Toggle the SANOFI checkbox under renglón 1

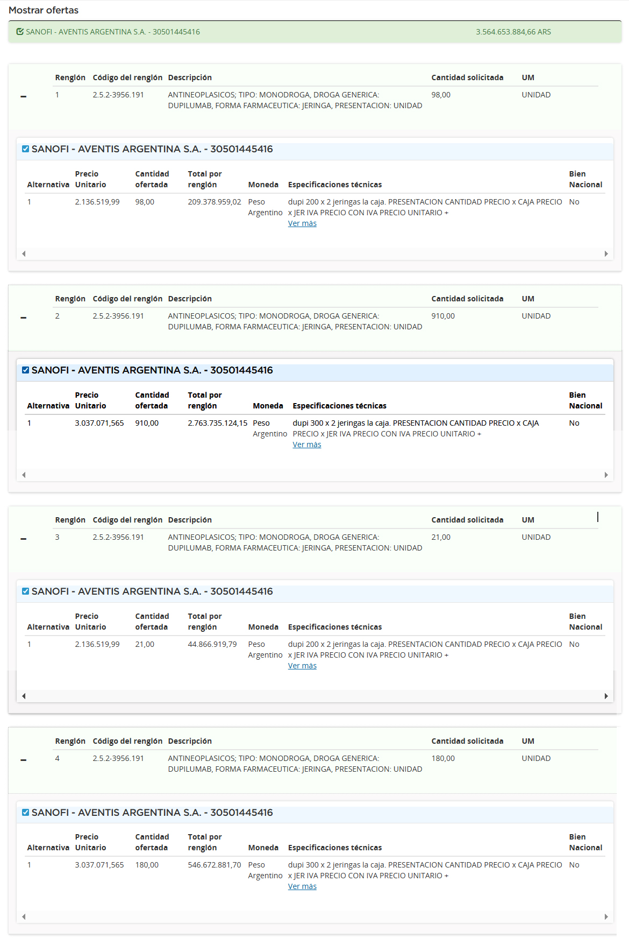tap(25, 149)
